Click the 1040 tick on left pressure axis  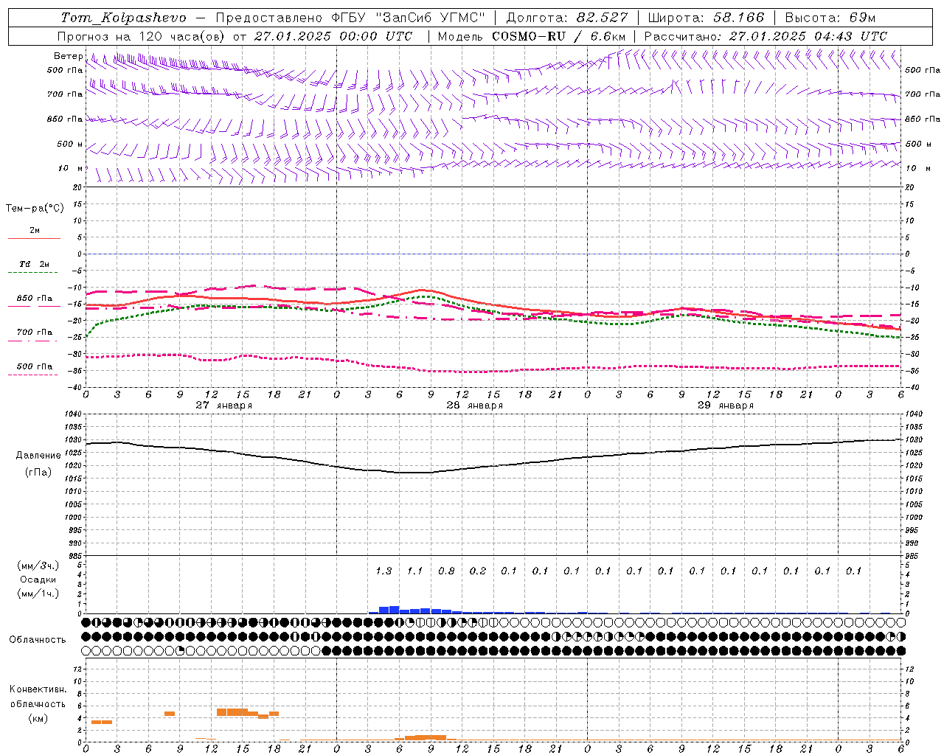[72, 414]
